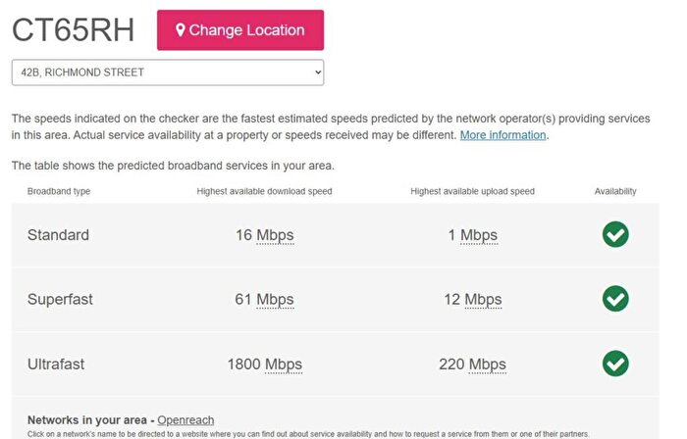Follow the Openreach network link
The height and width of the screenshot is (439, 687).
[x=185, y=419]
